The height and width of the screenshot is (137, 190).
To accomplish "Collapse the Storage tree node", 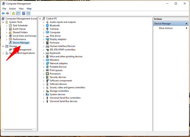I will coord(3,46).
